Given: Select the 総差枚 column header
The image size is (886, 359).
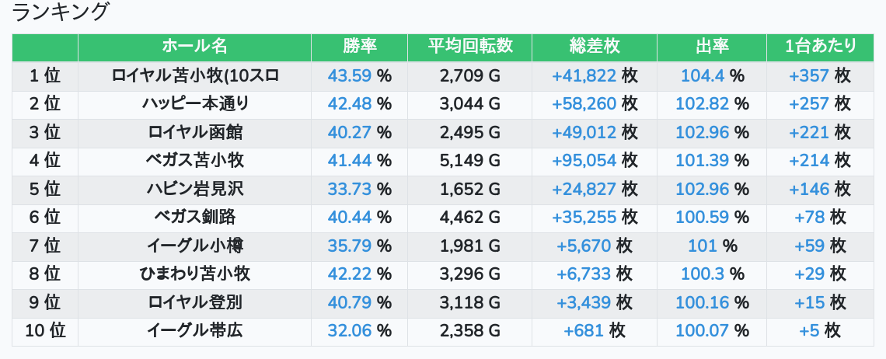Looking at the screenshot, I should (x=595, y=47).
